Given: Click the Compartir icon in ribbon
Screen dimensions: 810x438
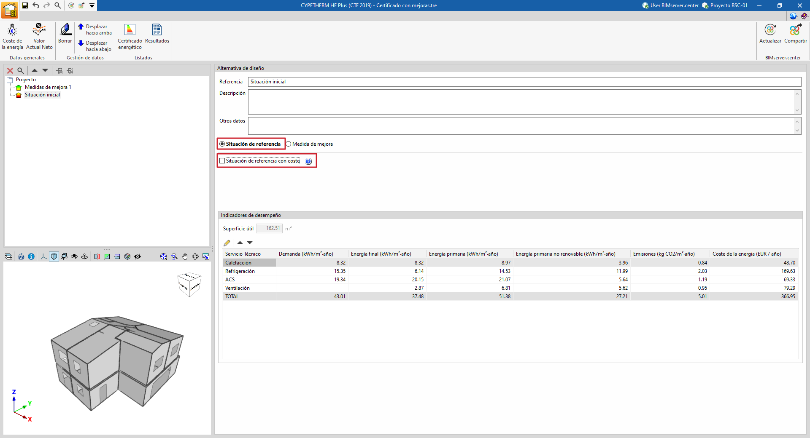Looking at the screenshot, I should 795,34.
